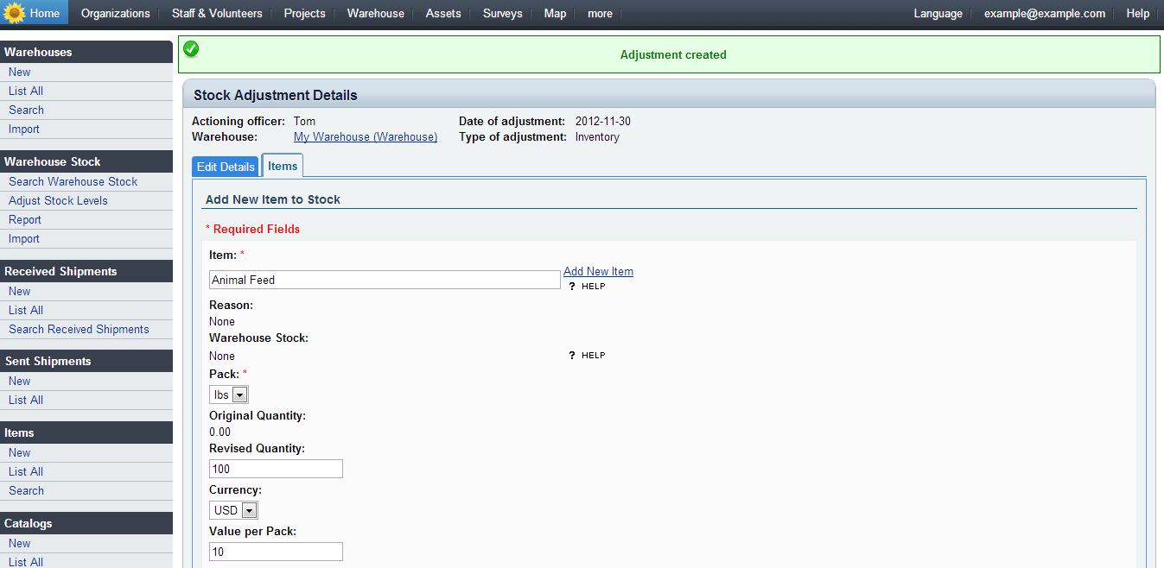Open the Language menu
Viewport: 1164px width, 568px height.
tap(938, 13)
